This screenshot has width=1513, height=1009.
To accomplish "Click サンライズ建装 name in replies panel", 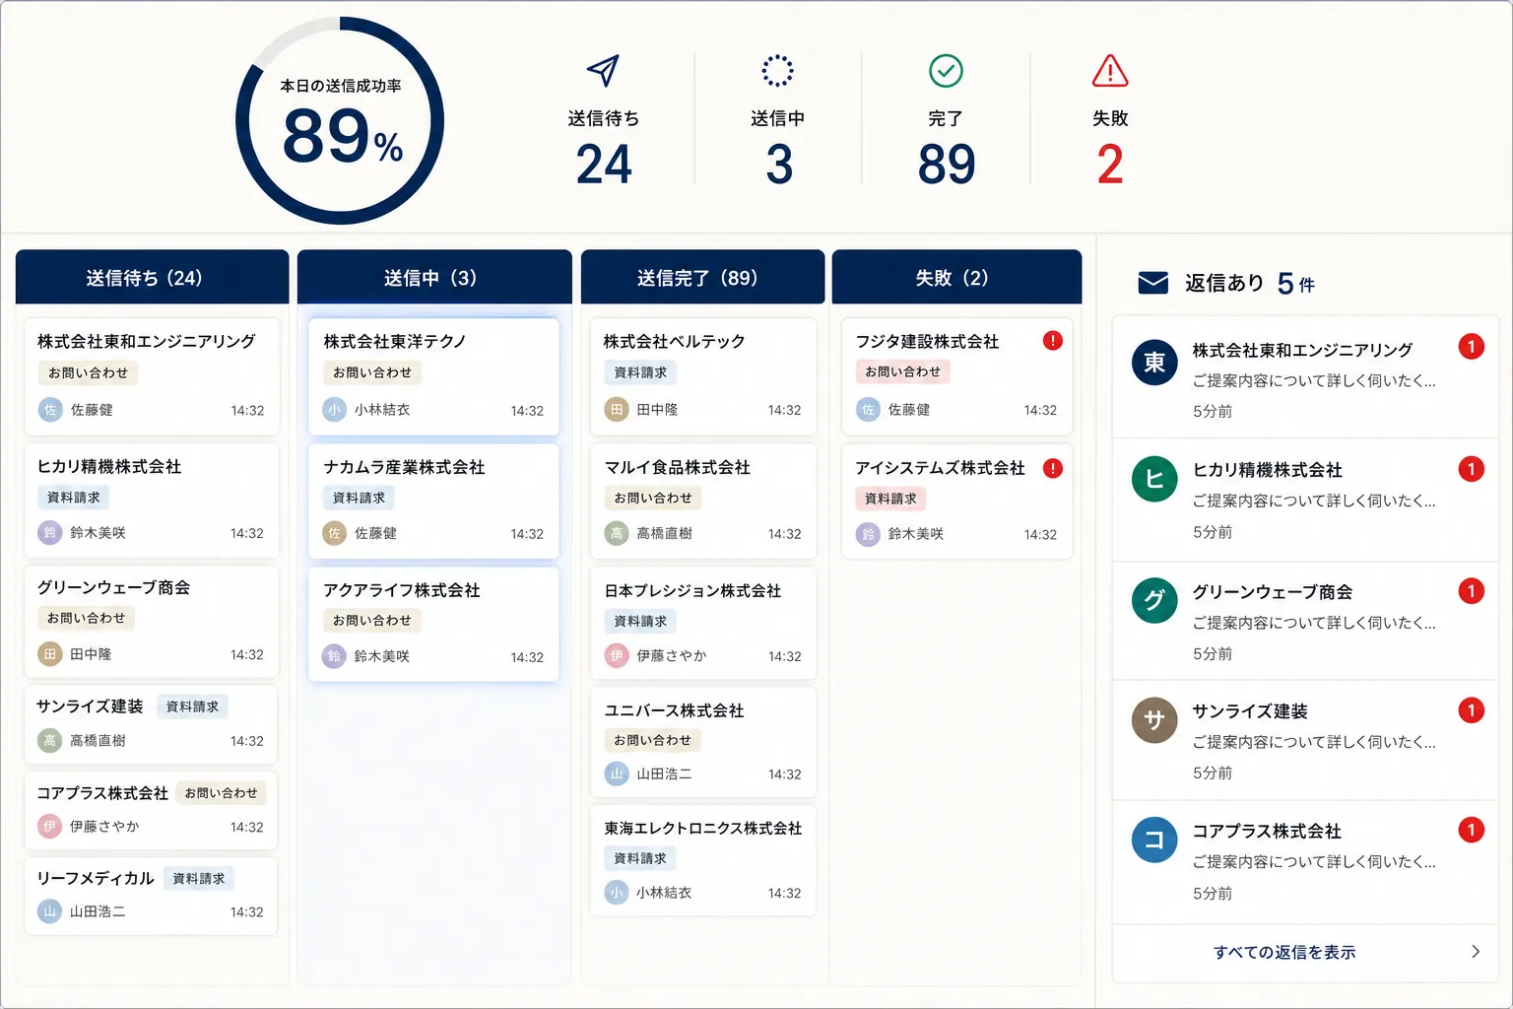I will click(x=1250, y=711).
